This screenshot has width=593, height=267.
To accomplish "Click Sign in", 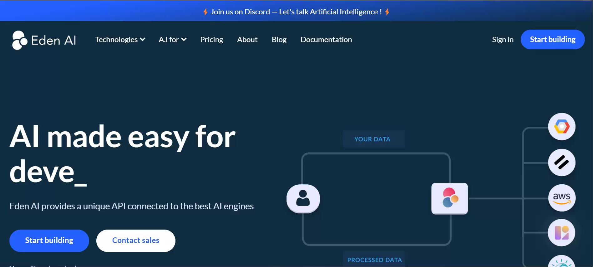I will click(x=503, y=40).
